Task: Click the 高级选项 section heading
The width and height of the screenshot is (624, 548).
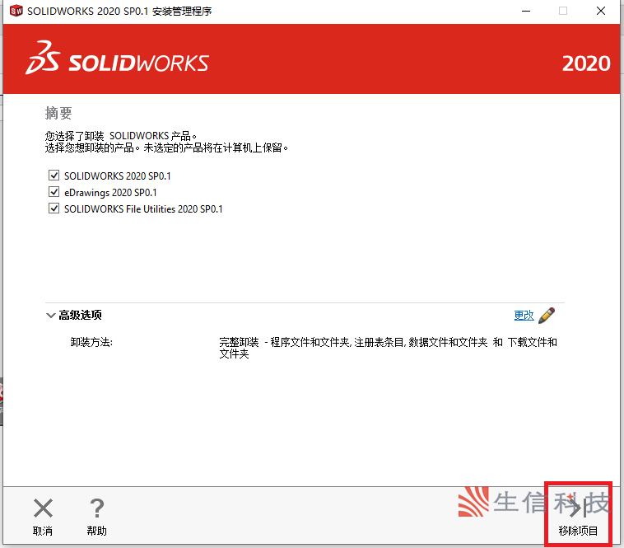Action: point(80,316)
